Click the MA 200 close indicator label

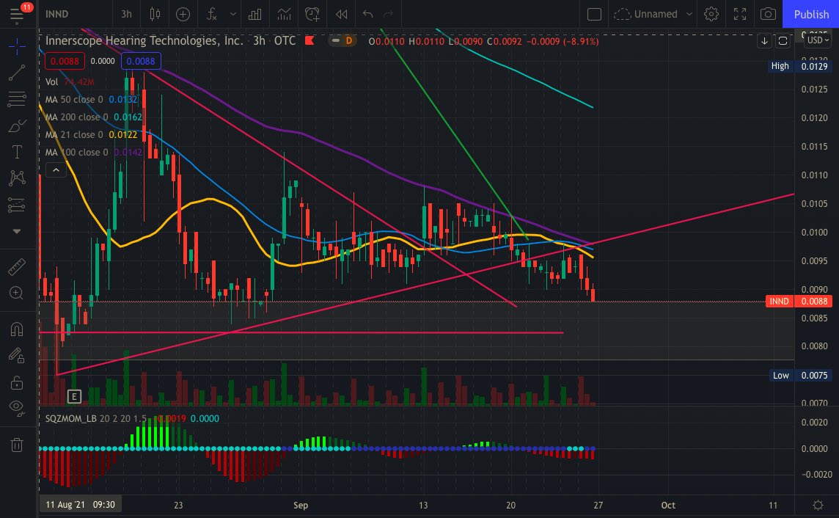point(76,117)
